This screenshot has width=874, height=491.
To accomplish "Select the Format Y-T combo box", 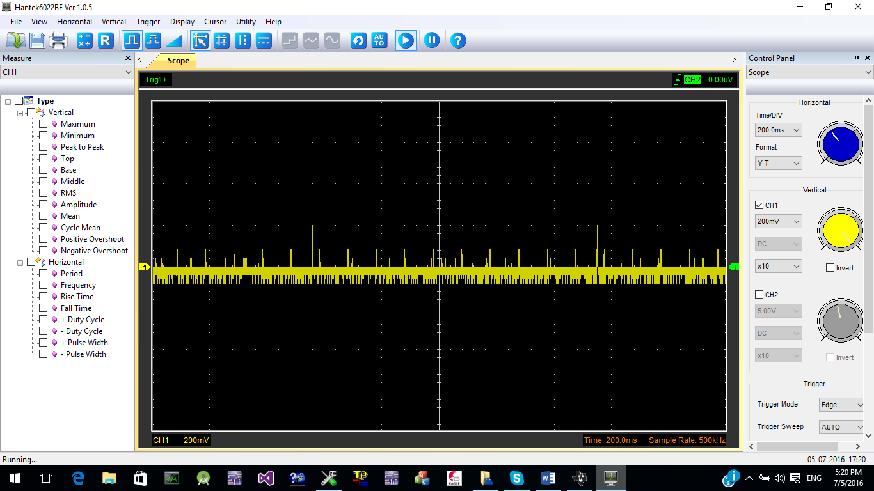I will pyautogui.click(x=778, y=163).
